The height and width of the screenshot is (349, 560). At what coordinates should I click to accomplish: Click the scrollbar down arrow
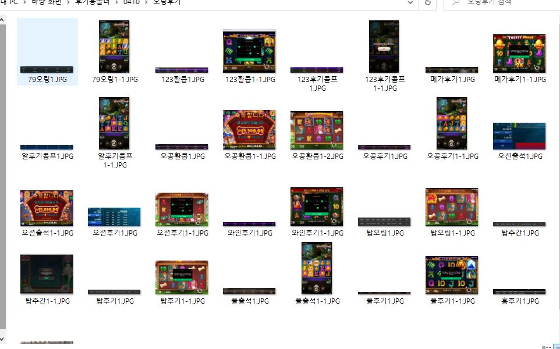[2, 339]
